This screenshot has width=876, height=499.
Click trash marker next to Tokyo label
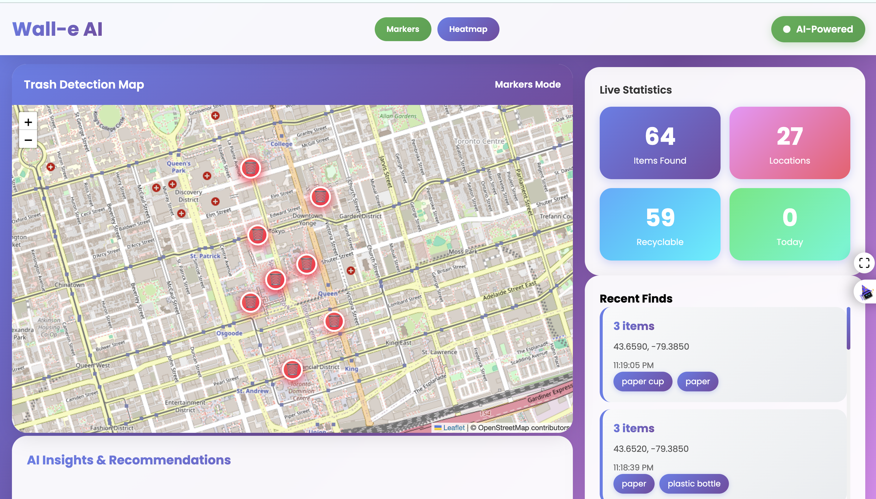pyautogui.click(x=257, y=235)
